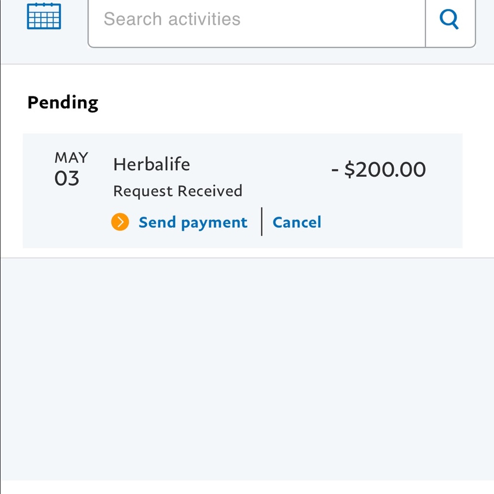Click the white strip at the screen bottom

tap(247, 487)
